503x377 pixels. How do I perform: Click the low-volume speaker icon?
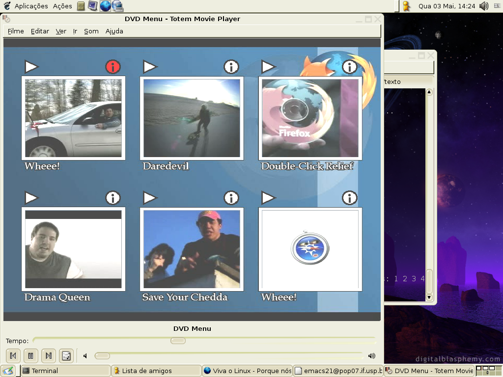85,356
